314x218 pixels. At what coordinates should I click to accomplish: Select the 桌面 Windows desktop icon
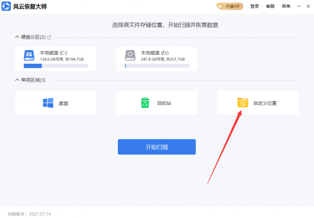tap(48, 103)
